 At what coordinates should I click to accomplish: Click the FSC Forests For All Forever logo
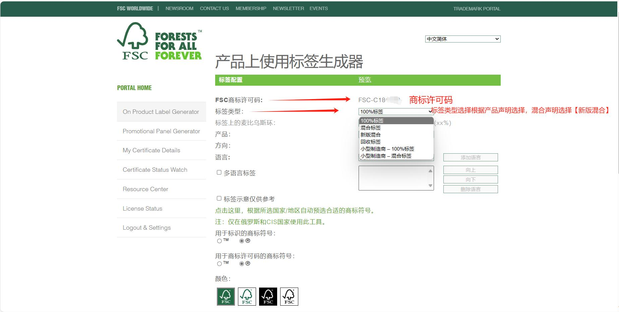pyautogui.click(x=159, y=42)
